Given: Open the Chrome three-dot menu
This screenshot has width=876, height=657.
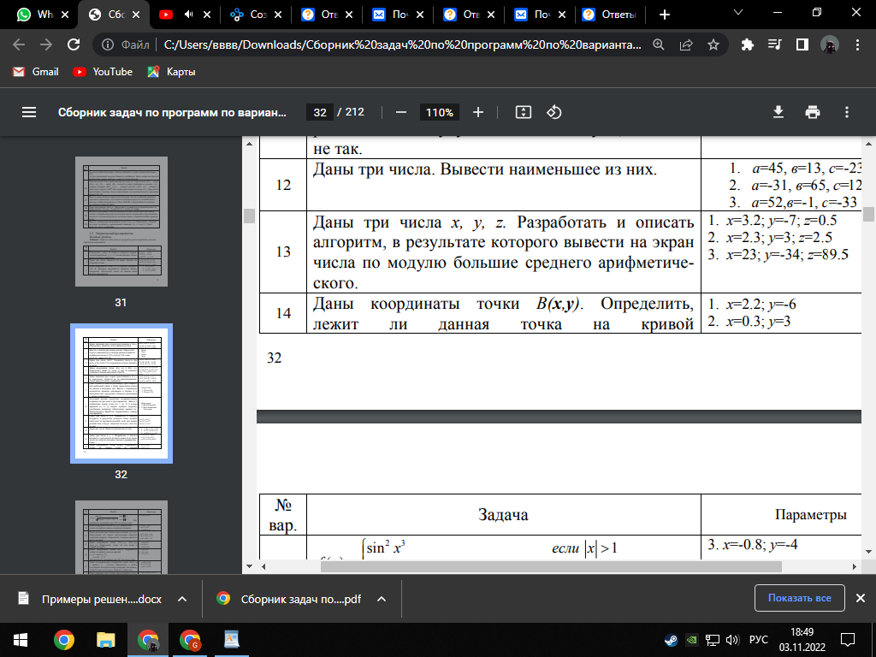Looking at the screenshot, I should pyautogui.click(x=857, y=44).
